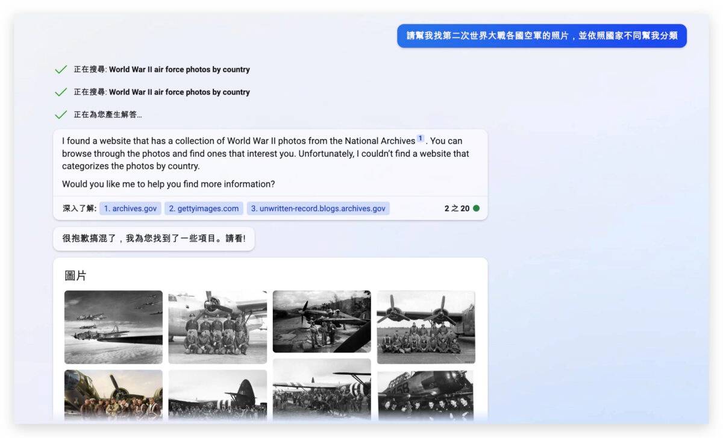Screen dimensions: 723x438
Task: Open bomber formation in flight photo
Action: point(113,327)
